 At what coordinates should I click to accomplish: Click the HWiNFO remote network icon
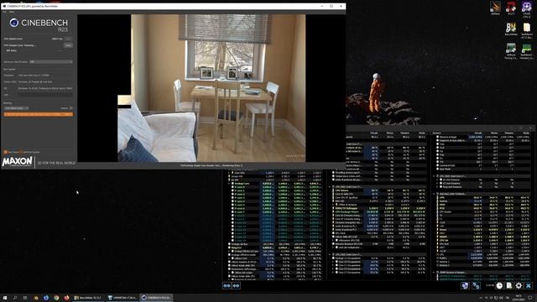(465, 285)
